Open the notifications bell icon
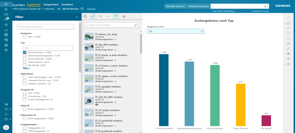Viewport: 295px width, 133px height. 6,114
